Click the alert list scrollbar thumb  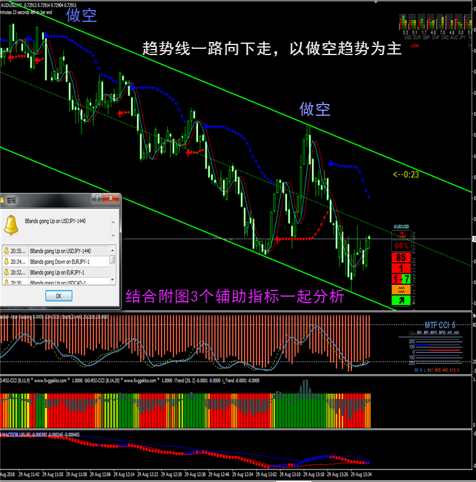[113, 259]
